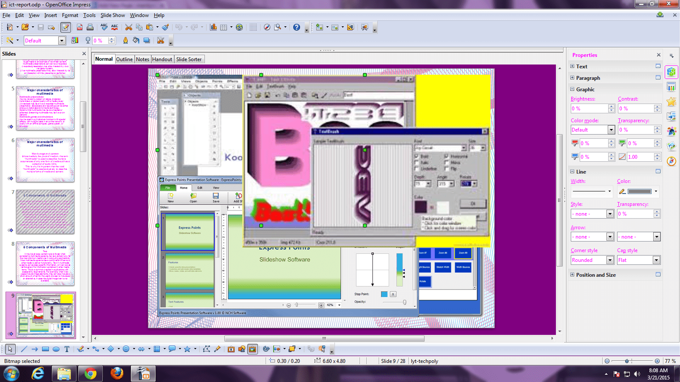The height and width of the screenshot is (382, 680).
Task: Toggle the Shadow button
Action: click(147, 40)
